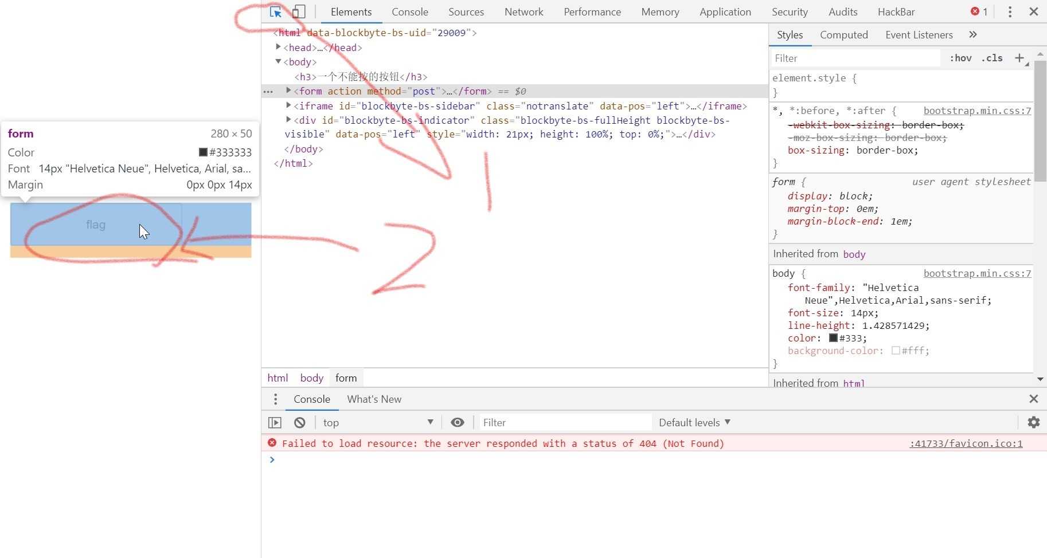Open the What's New drawer tab

coord(374,399)
